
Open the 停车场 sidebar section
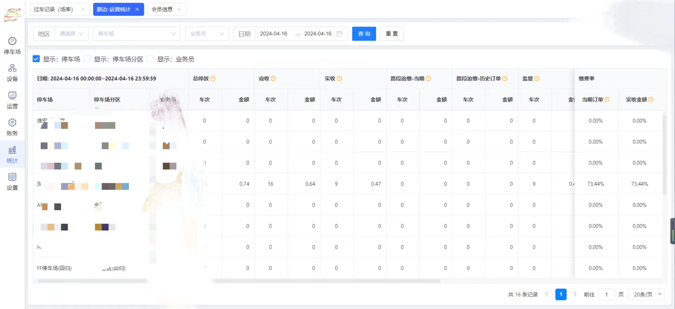coord(12,46)
